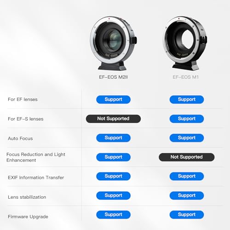Screen dimensions: 230x230
Task: Click the Firmware Upgrade row label
Action: [x=28, y=217]
